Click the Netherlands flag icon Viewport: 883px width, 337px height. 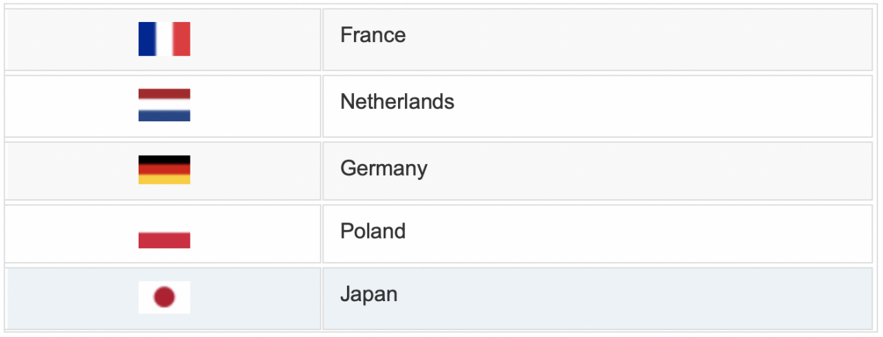click(164, 105)
